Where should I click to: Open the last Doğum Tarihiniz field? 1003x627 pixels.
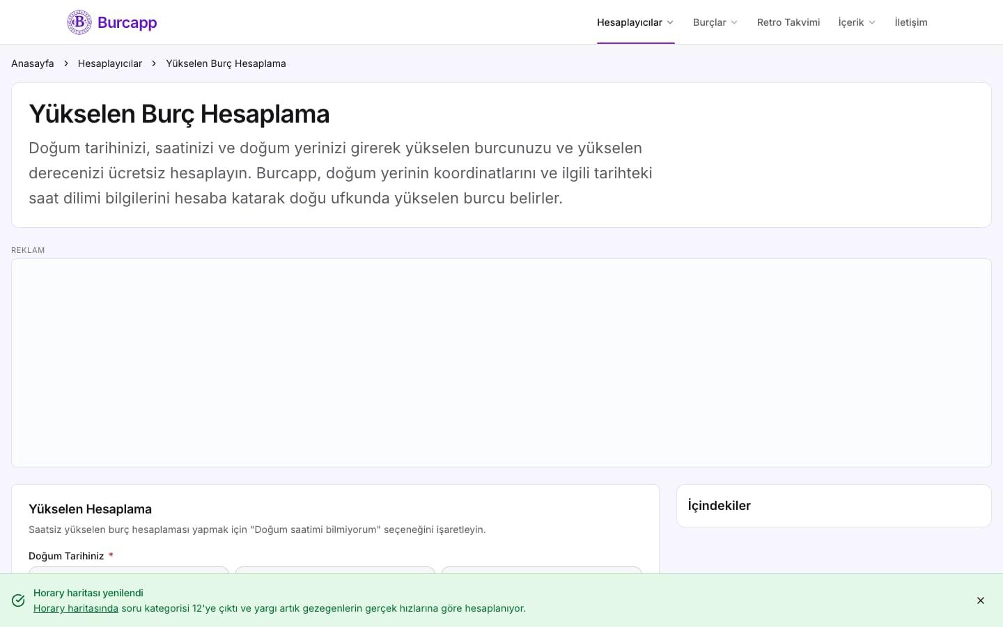coord(541,571)
